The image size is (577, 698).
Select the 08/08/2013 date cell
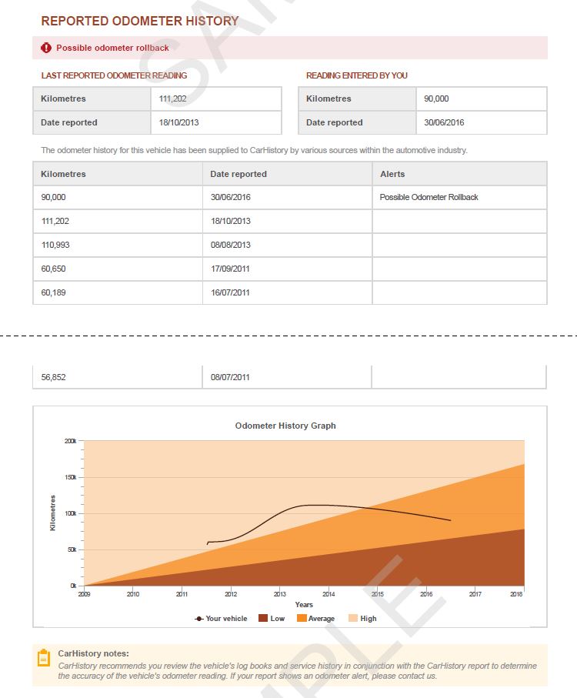[x=230, y=245]
